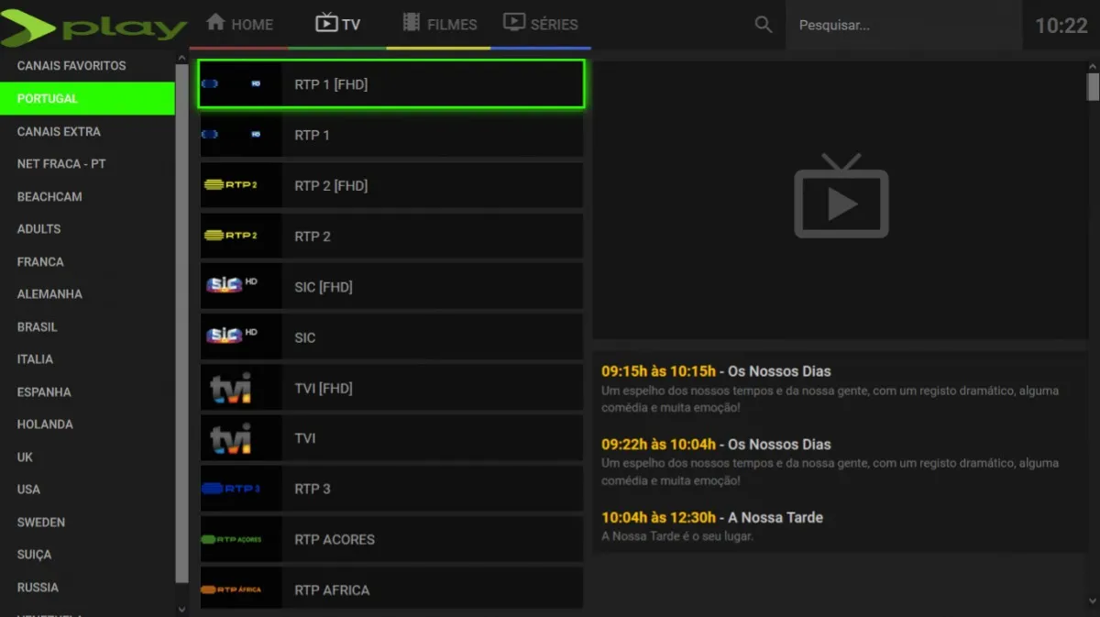Click the SIC [FHD] channel logo
Screen dimensions: 1100x617
pos(230,286)
